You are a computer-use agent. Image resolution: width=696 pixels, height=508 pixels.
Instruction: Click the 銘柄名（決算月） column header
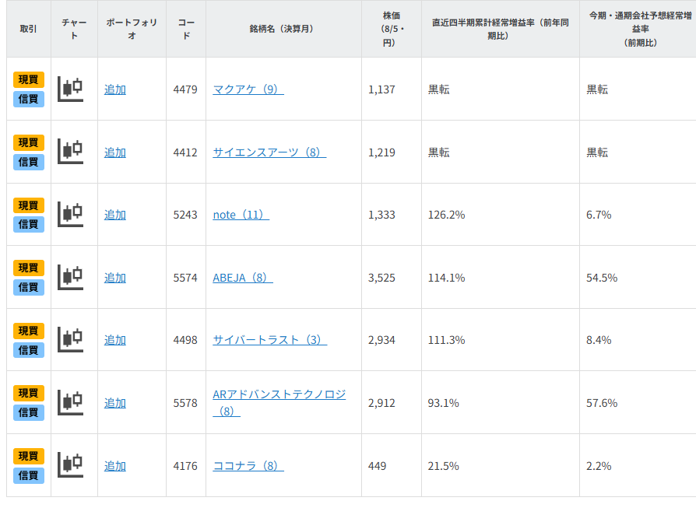pos(283,29)
